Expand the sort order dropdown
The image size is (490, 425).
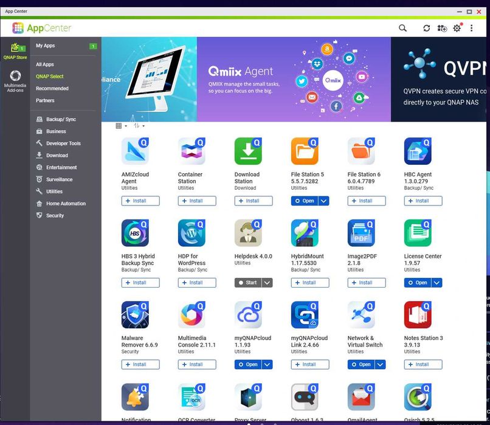139,126
